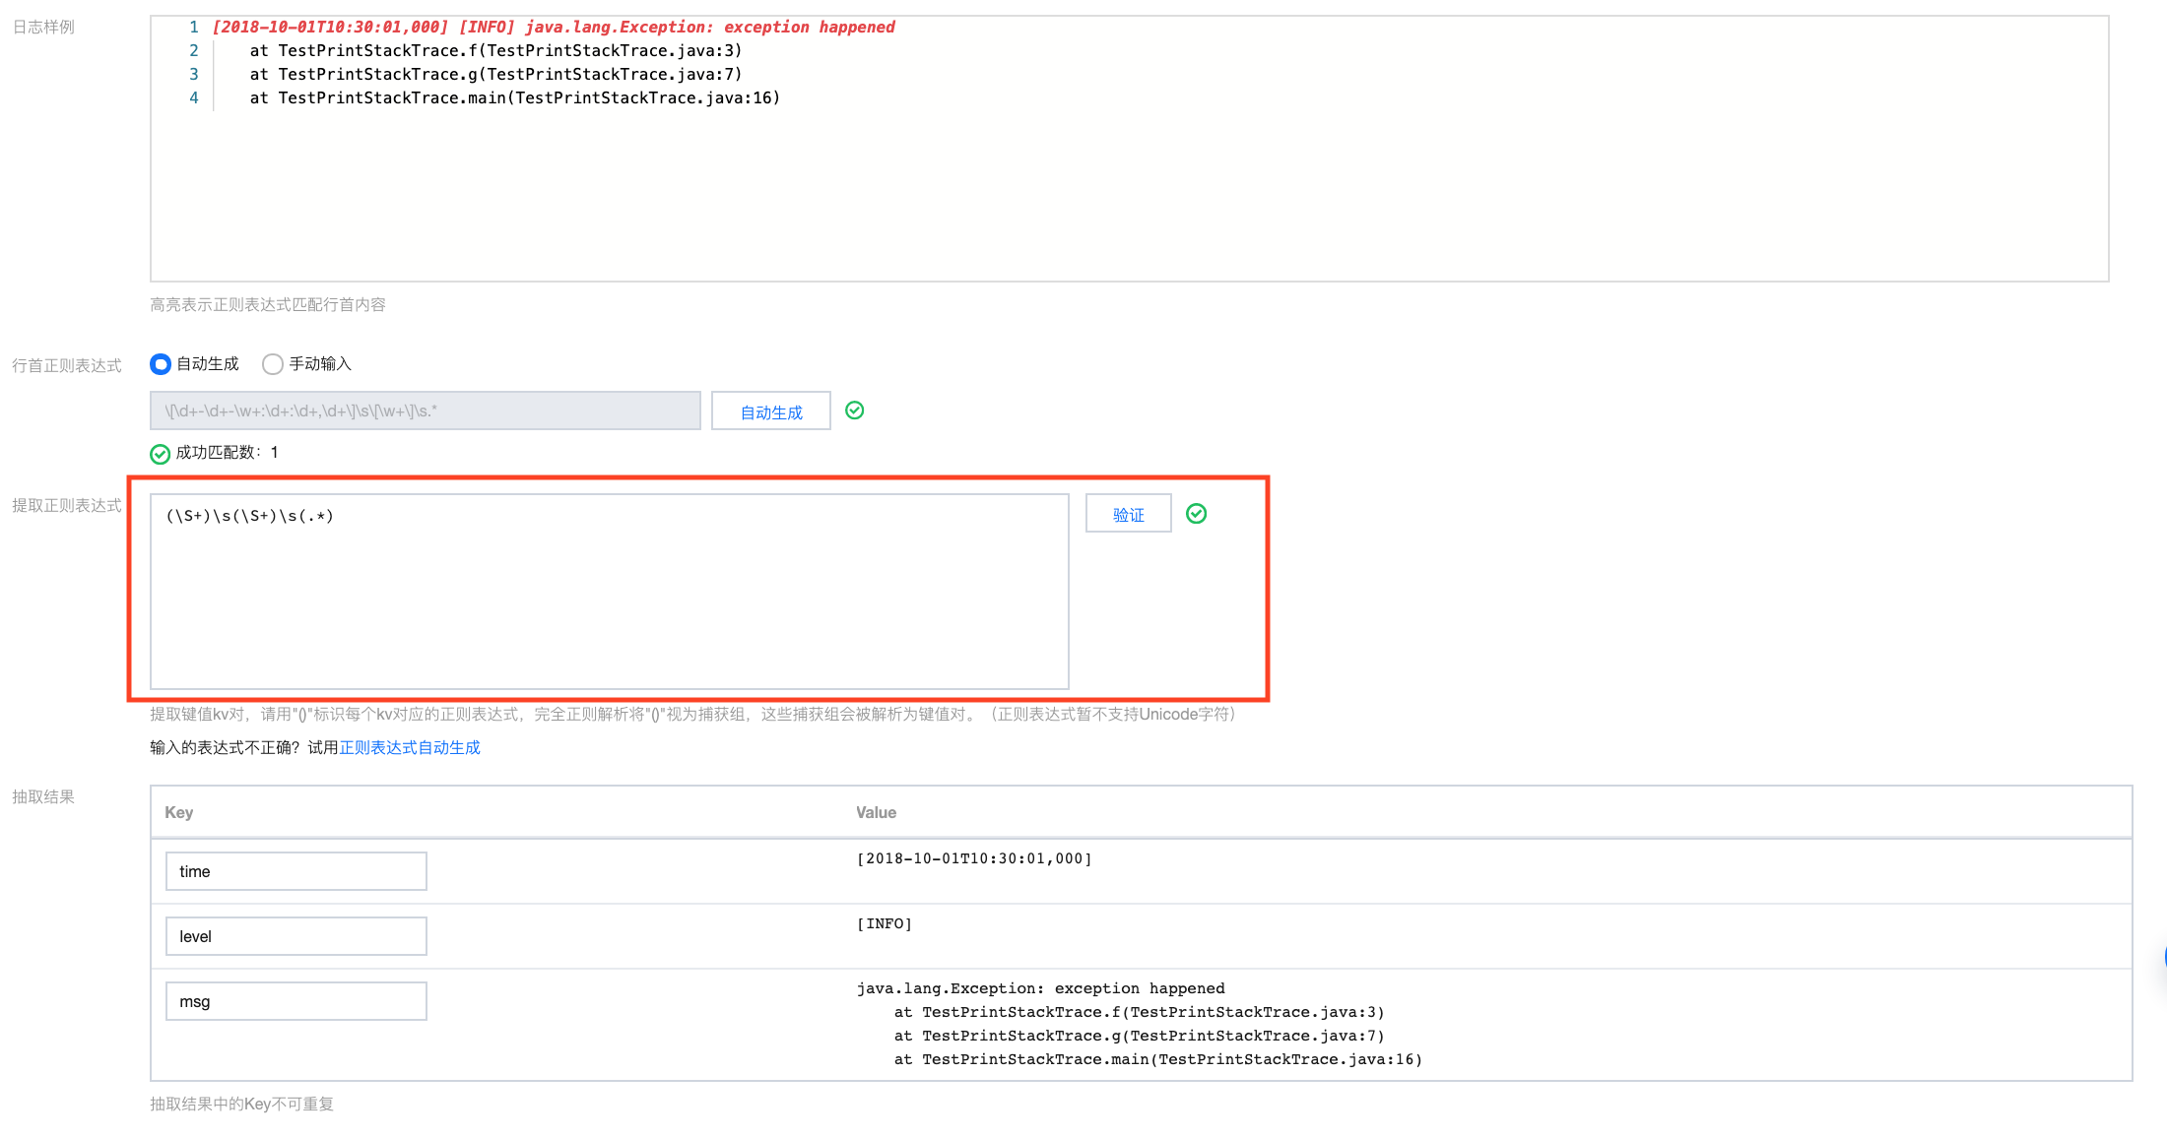Click green check icon before 成功匹配数

click(x=160, y=454)
